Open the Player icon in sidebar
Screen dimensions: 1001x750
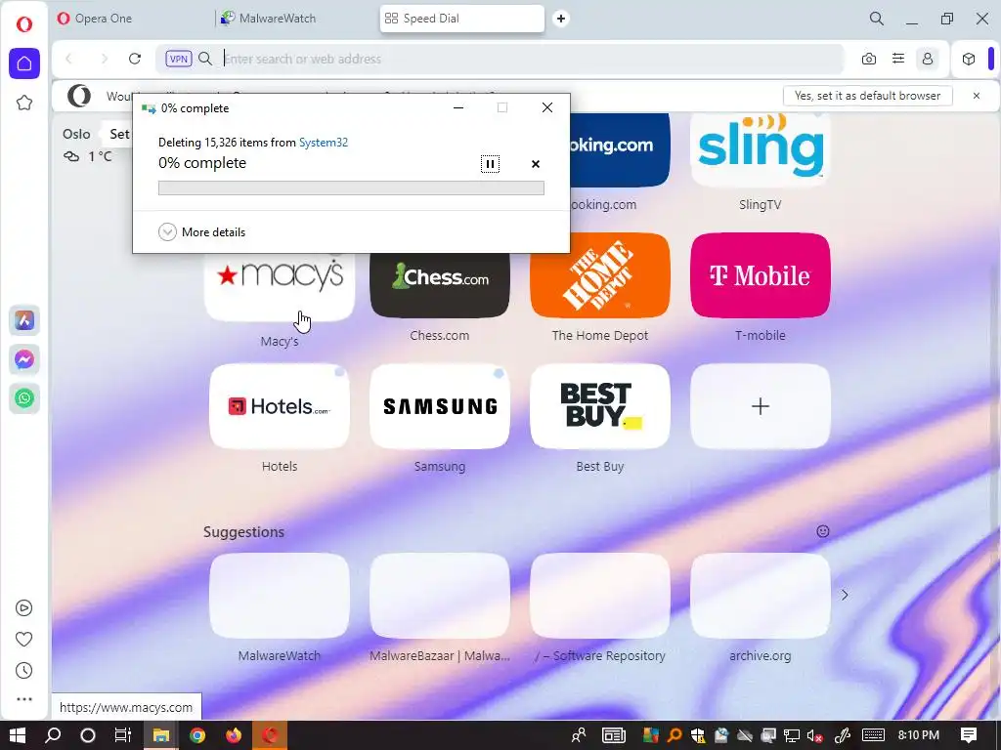coord(24,607)
